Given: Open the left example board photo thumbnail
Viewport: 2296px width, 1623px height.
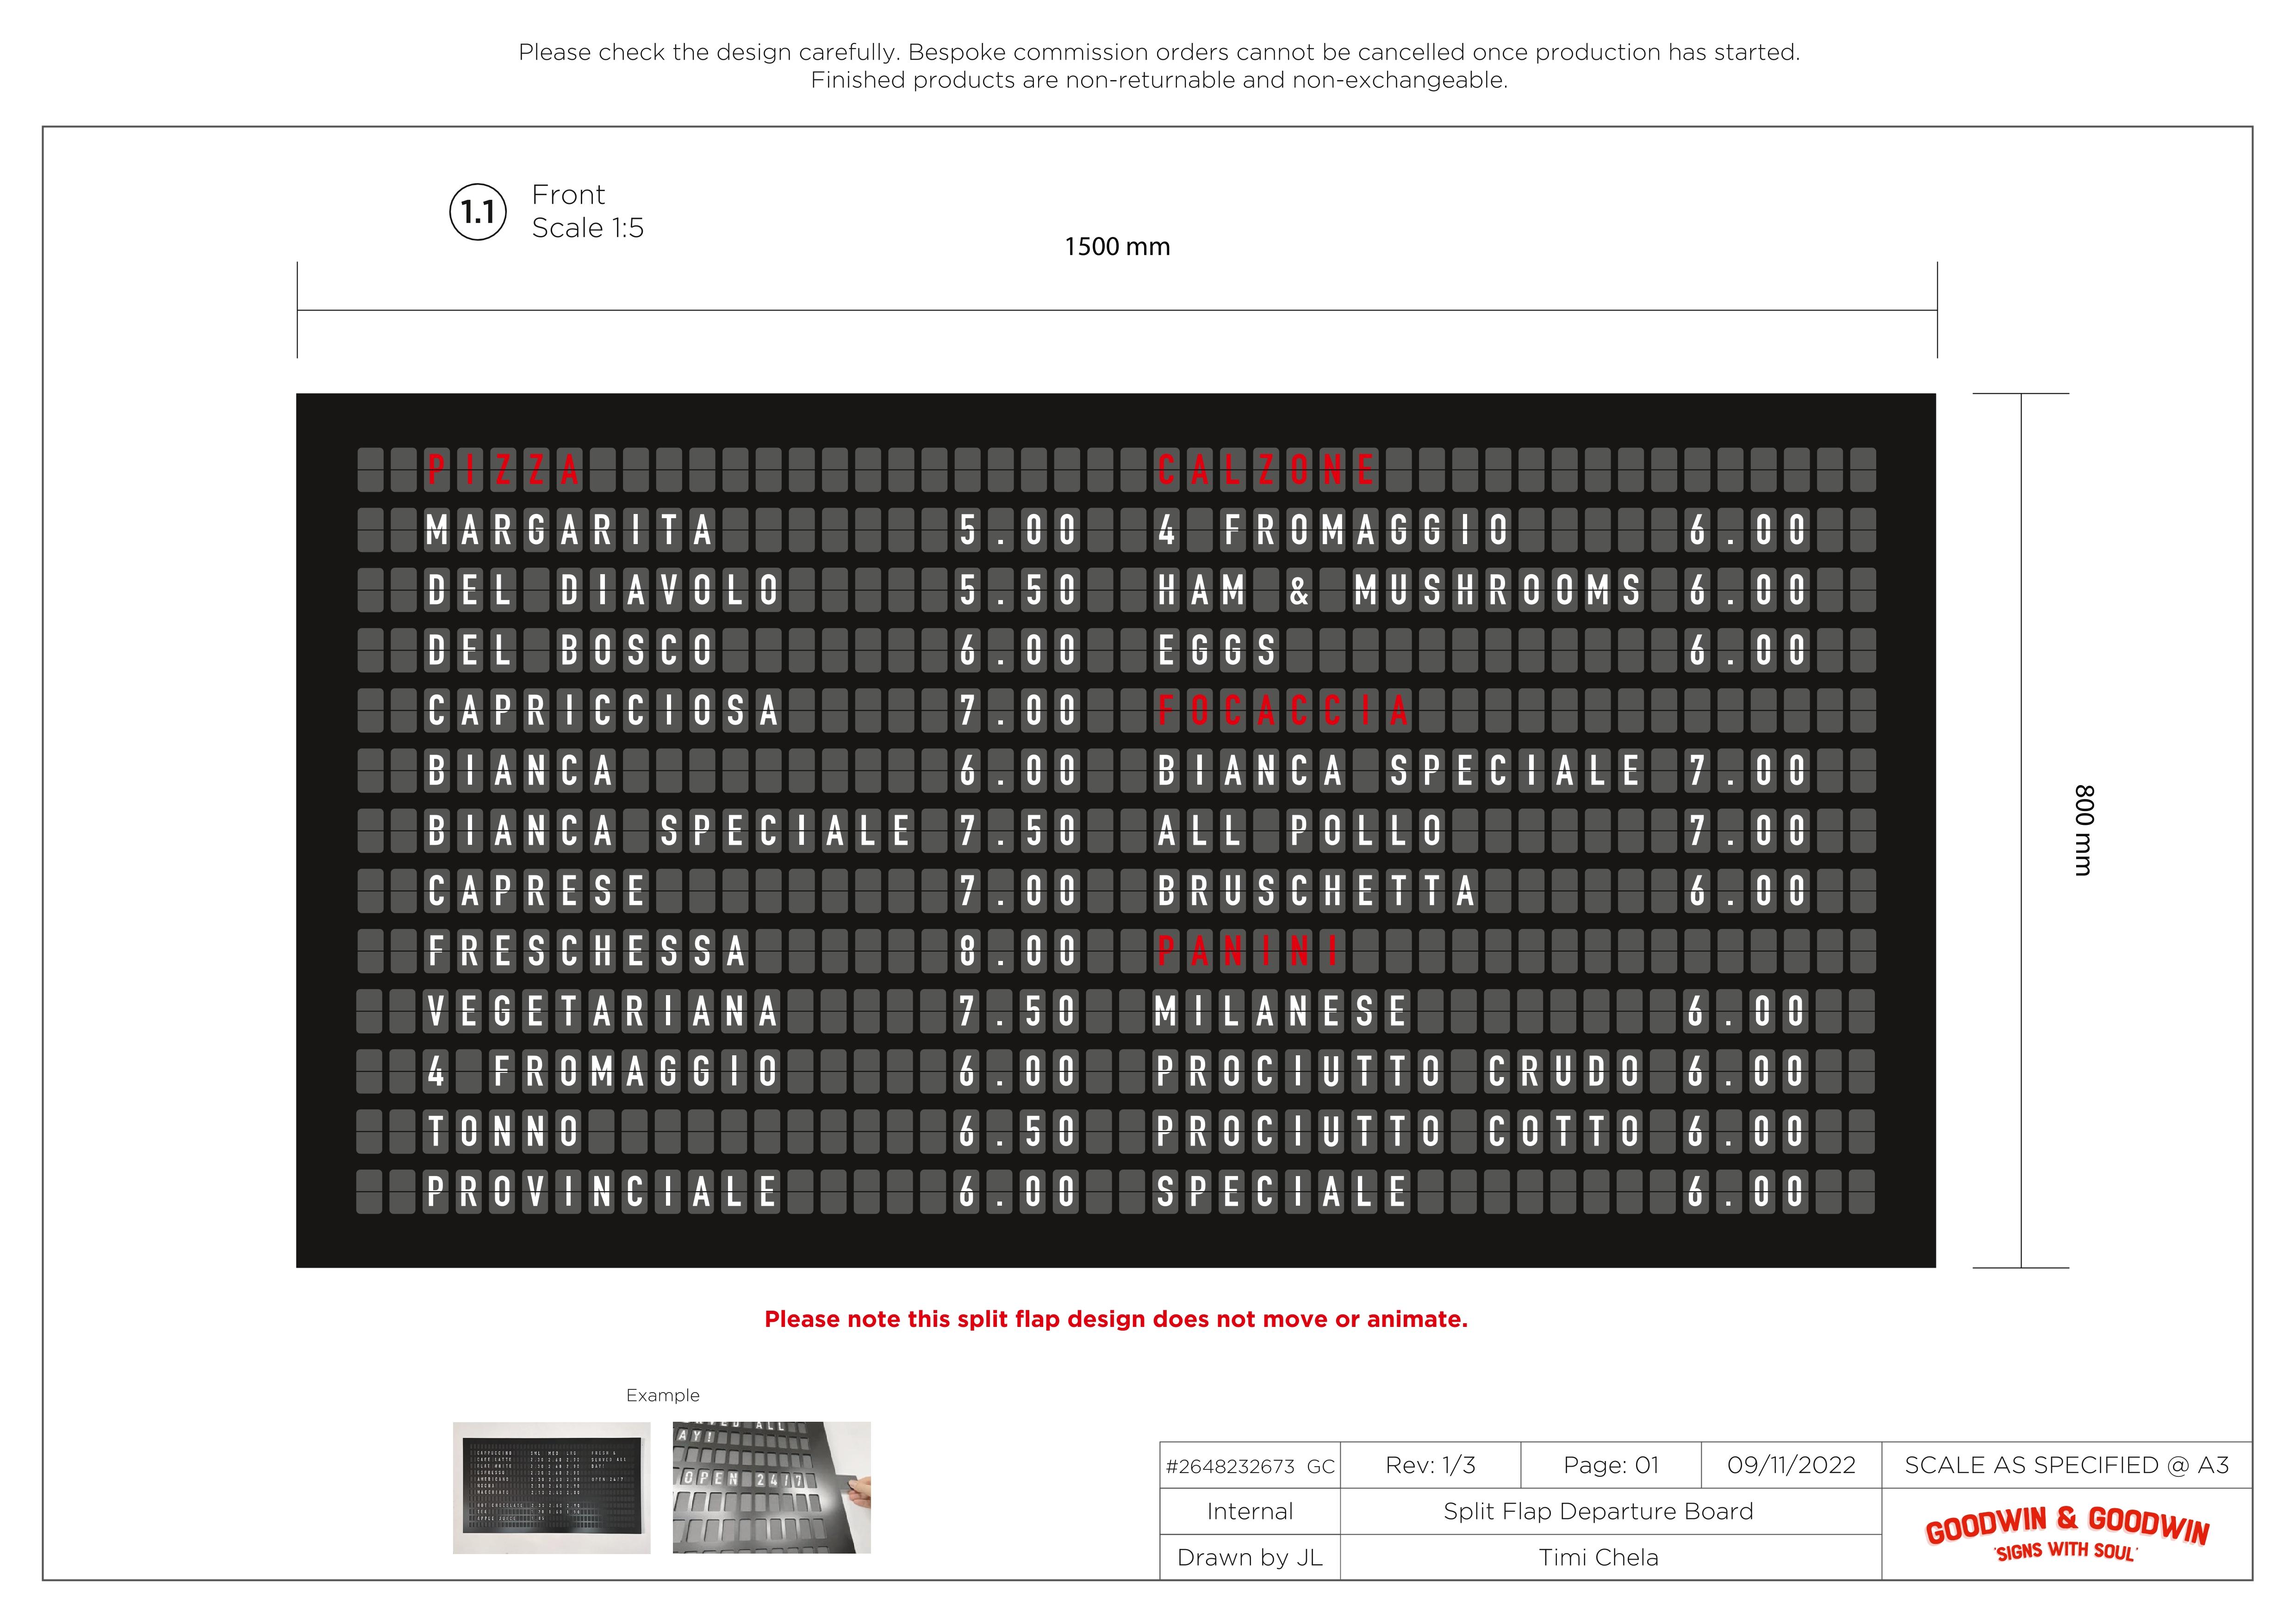Looking at the screenshot, I should coord(551,1487).
